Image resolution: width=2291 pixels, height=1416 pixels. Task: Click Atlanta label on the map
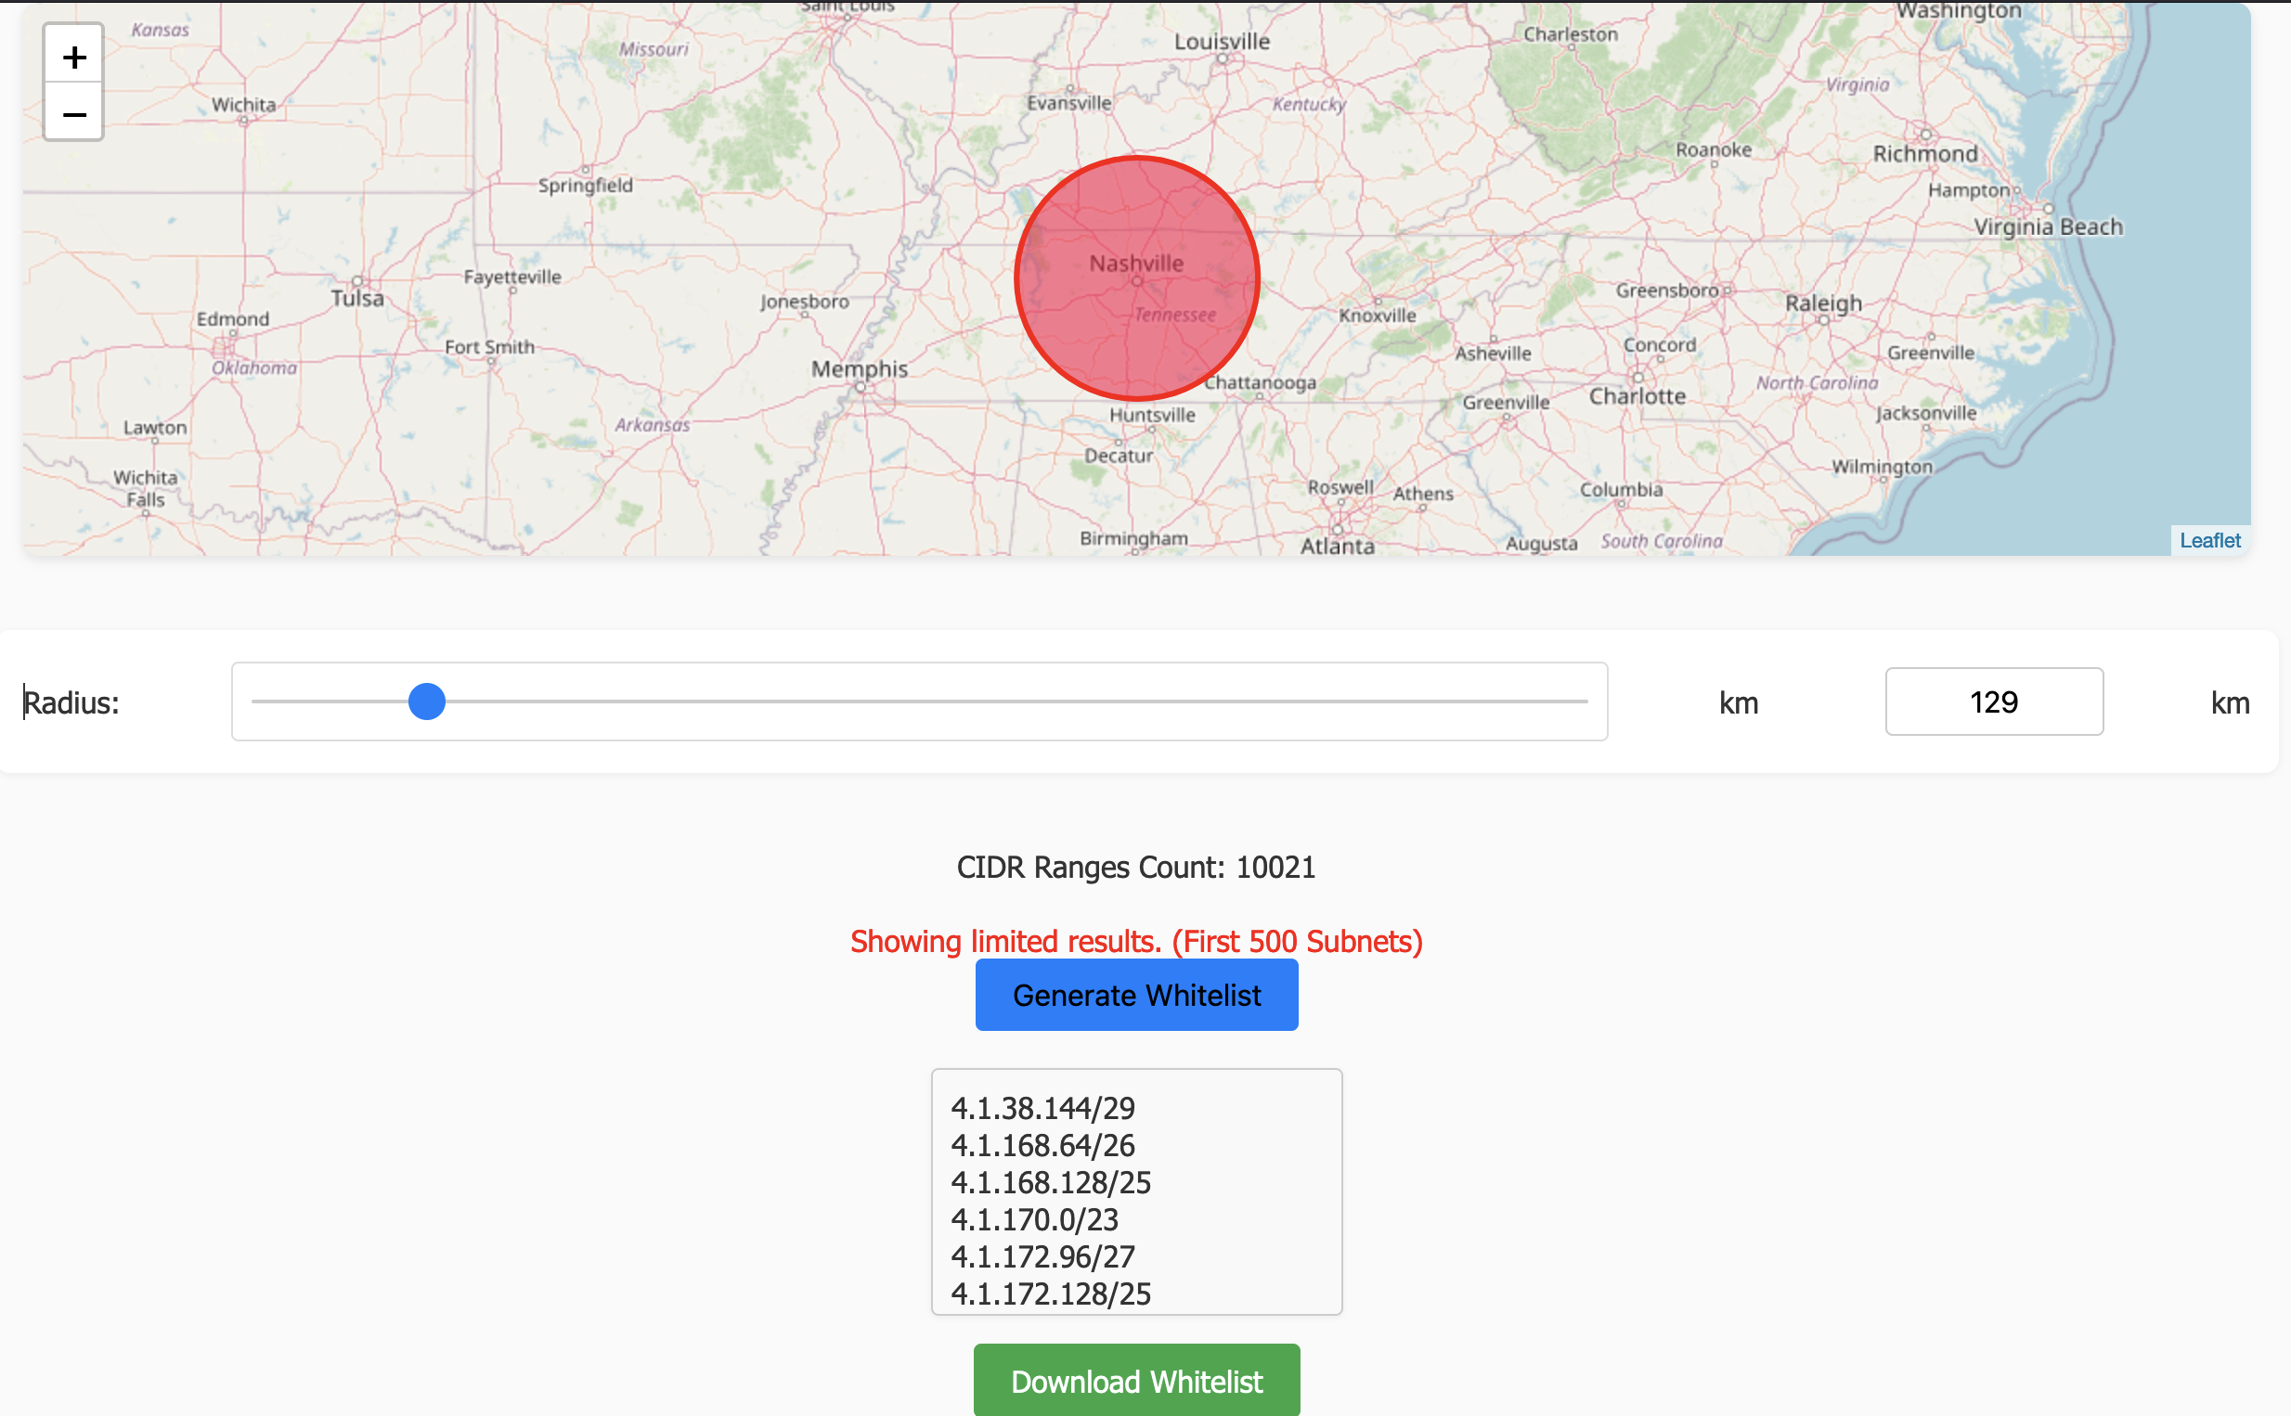click(1337, 546)
